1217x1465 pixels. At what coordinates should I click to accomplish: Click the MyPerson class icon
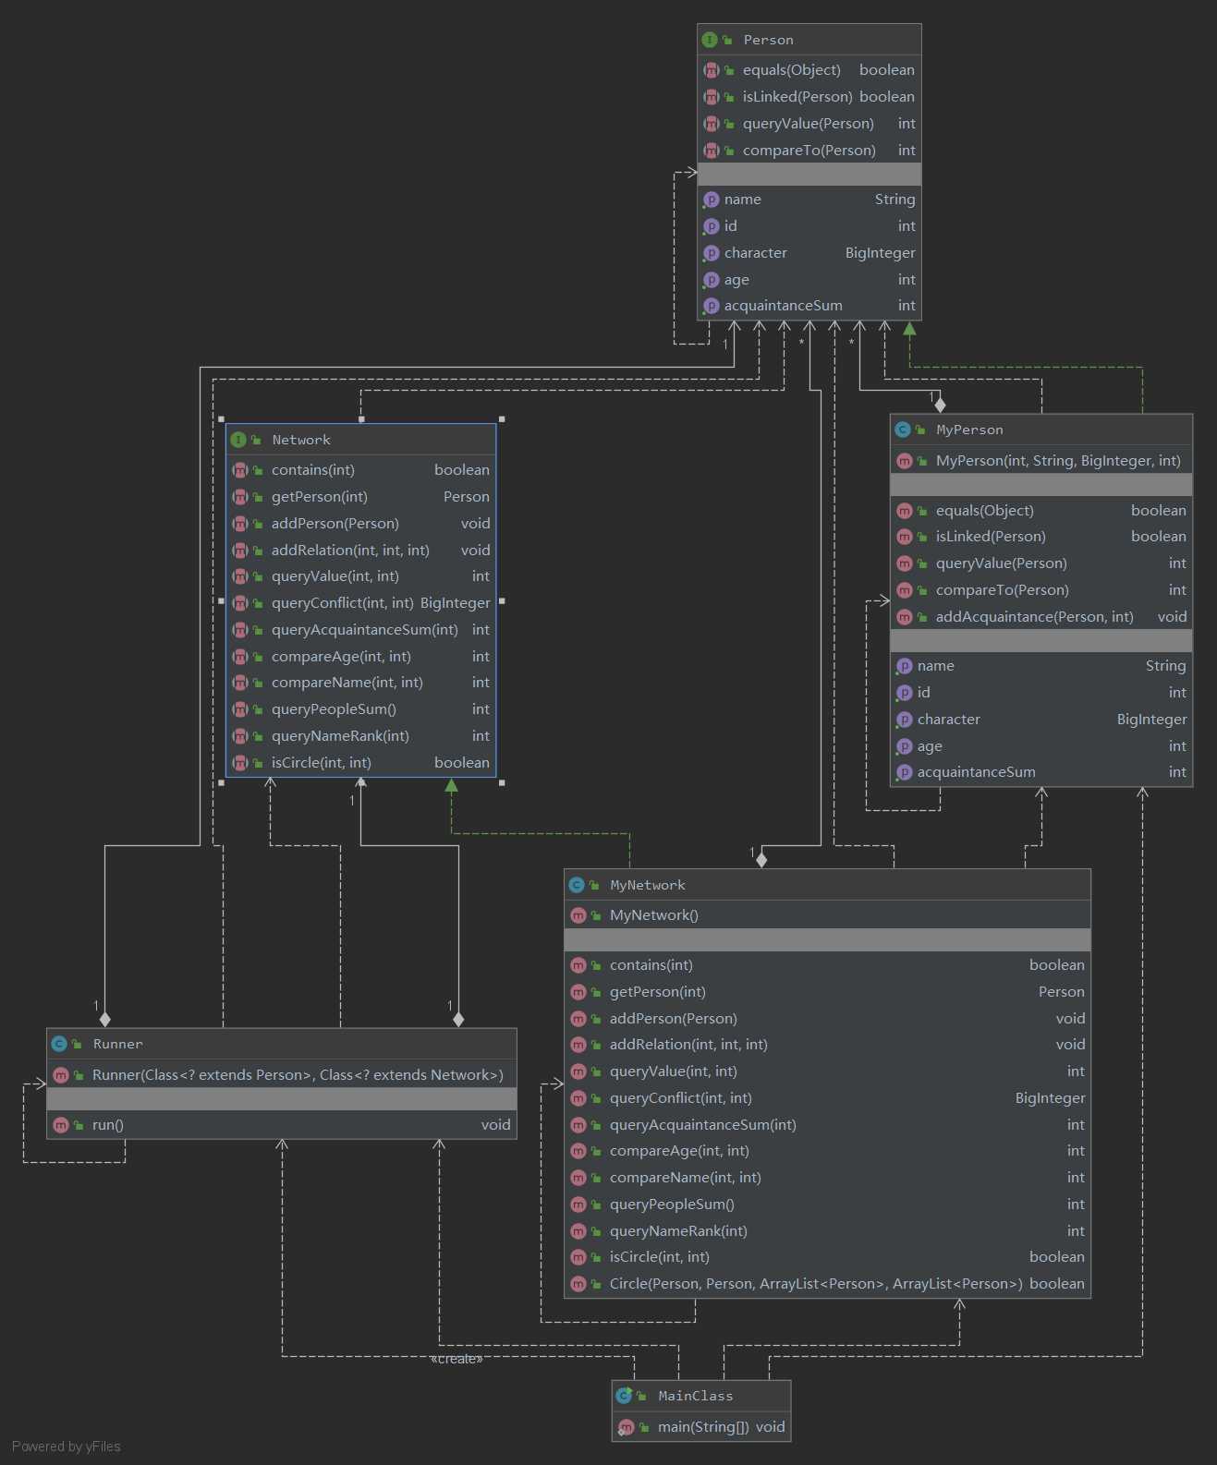903,430
